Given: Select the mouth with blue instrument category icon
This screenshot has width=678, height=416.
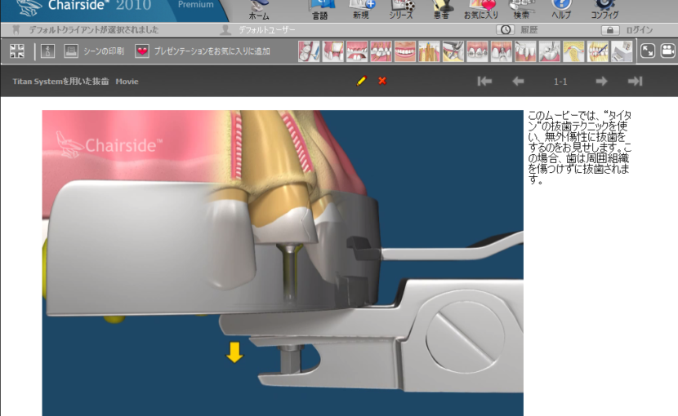Looking at the screenshot, I should point(598,51).
